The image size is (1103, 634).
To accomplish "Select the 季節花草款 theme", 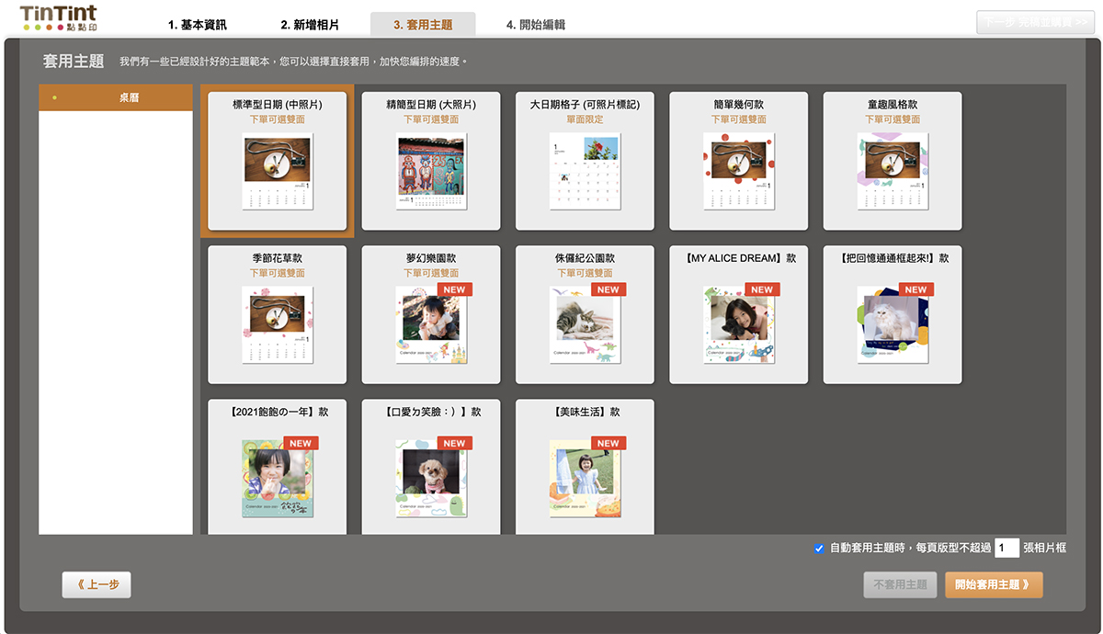I will 278,314.
